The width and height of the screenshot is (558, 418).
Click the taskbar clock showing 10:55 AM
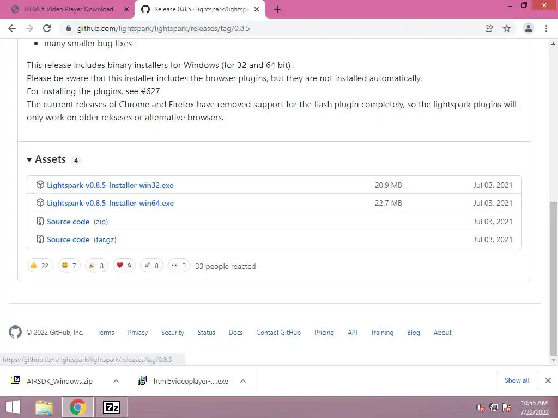click(x=534, y=407)
